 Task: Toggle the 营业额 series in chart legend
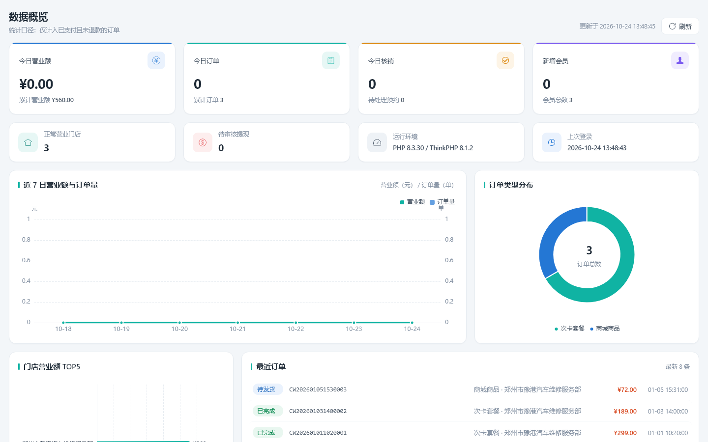coord(413,202)
